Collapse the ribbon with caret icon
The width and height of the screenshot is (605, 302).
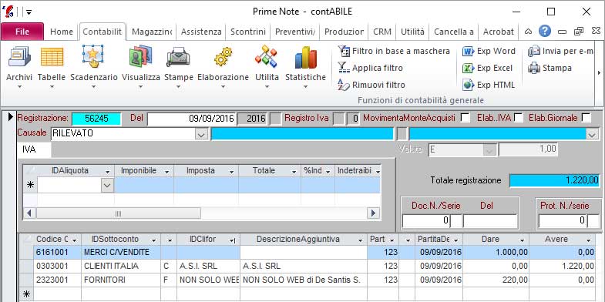coord(529,32)
